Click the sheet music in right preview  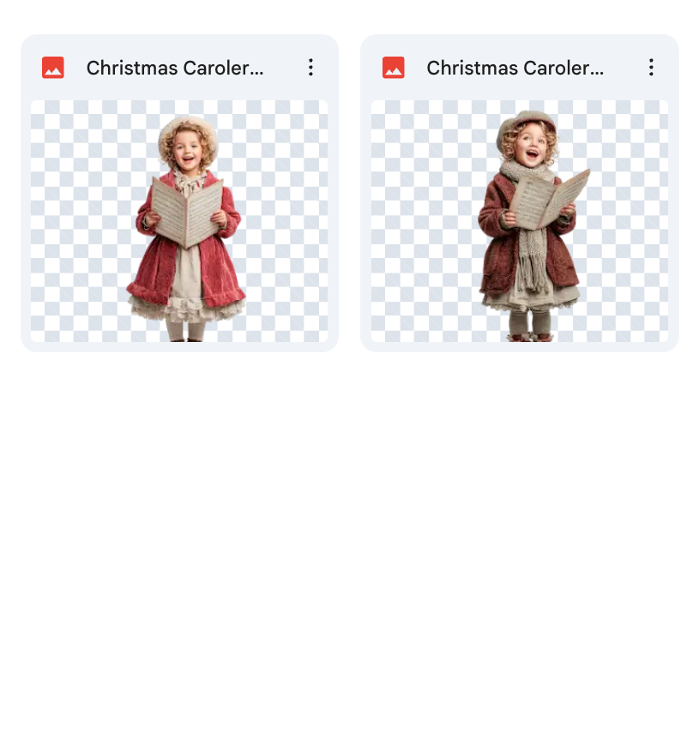(x=550, y=200)
